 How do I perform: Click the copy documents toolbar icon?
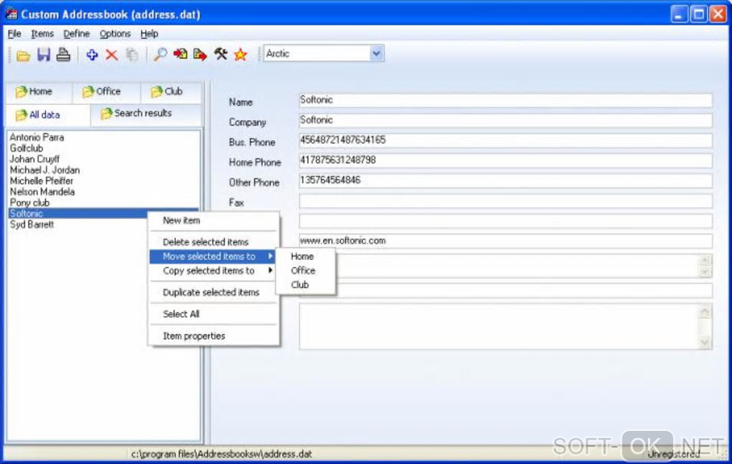click(x=132, y=55)
